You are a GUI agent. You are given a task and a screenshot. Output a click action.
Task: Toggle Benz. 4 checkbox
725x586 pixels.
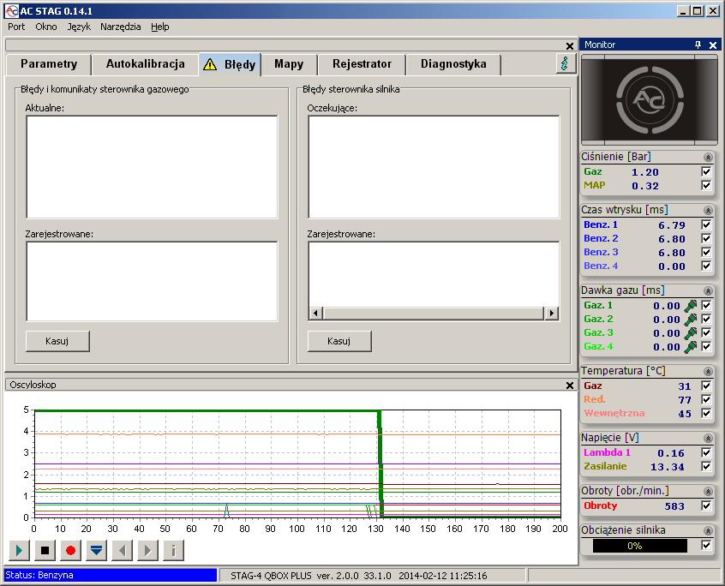click(x=706, y=266)
